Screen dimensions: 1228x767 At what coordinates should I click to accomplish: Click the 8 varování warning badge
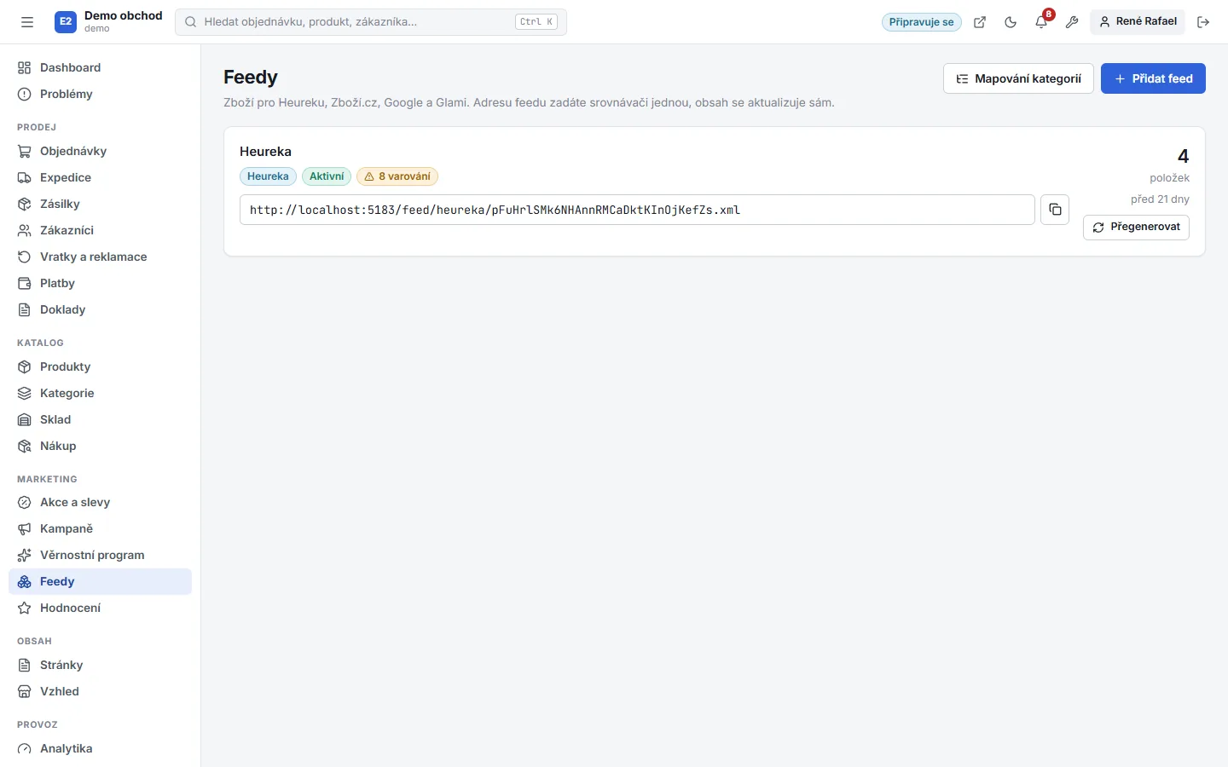397,176
